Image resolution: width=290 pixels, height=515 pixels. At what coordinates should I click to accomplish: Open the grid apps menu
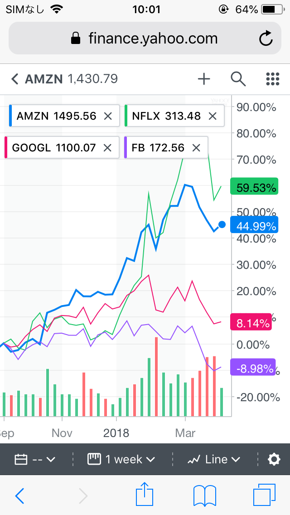pos(272,79)
